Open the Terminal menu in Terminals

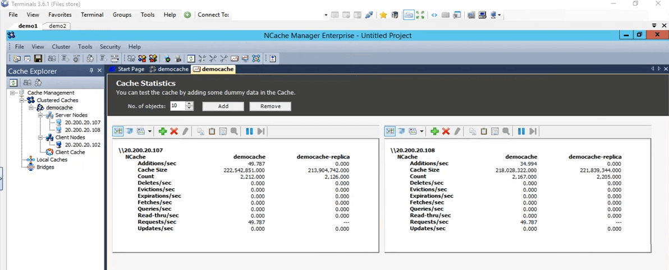pyautogui.click(x=92, y=15)
